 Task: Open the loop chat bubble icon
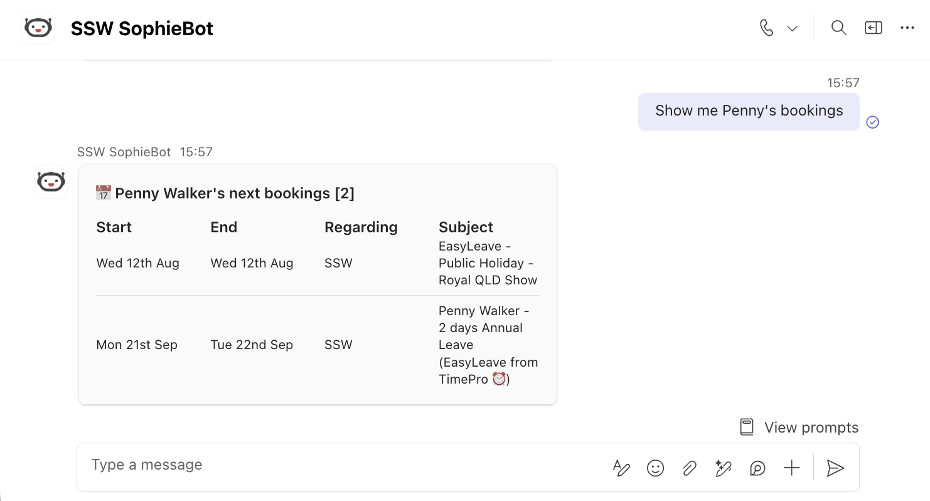click(758, 468)
